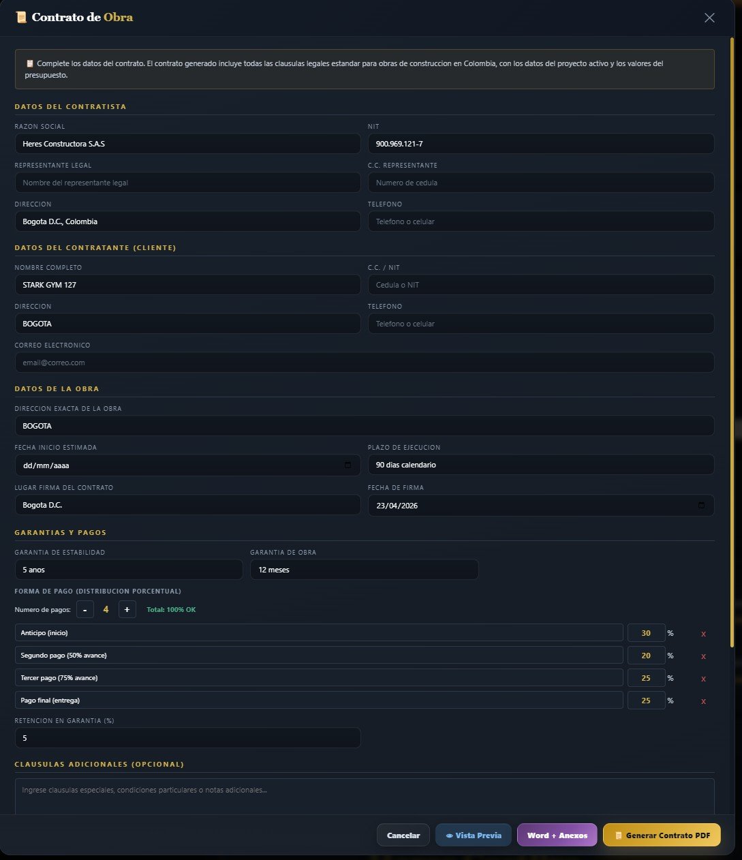Close the Contrato de Obra dialog
This screenshot has width=742, height=860.
coord(709,18)
